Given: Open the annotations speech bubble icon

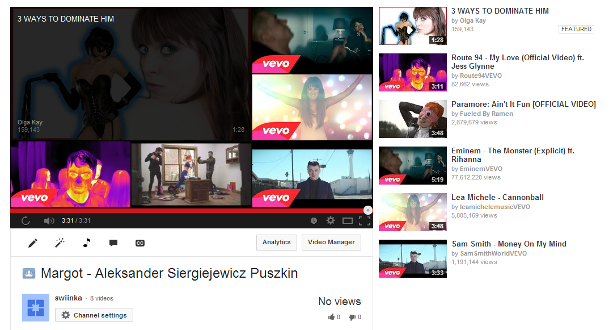Looking at the screenshot, I should 113,243.
